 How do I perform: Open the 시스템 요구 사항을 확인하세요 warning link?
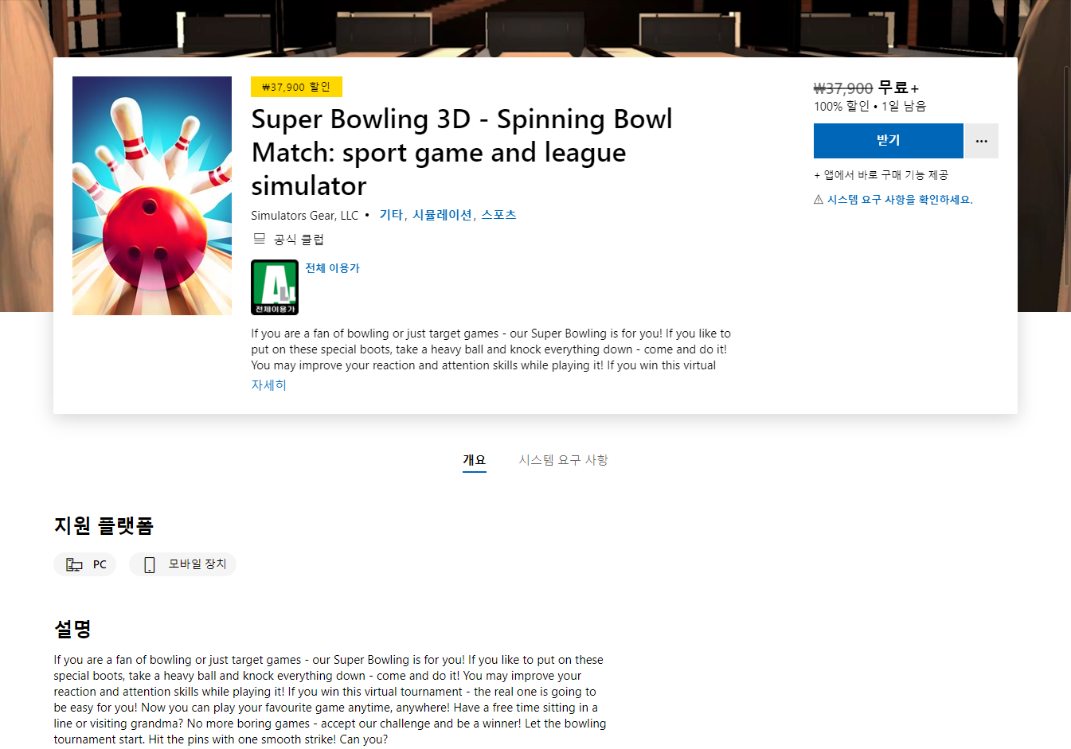coord(900,200)
